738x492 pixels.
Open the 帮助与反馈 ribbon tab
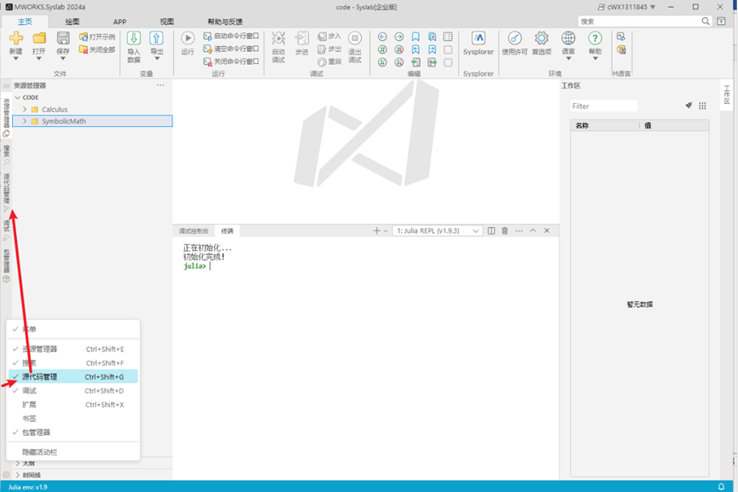pos(225,21)
